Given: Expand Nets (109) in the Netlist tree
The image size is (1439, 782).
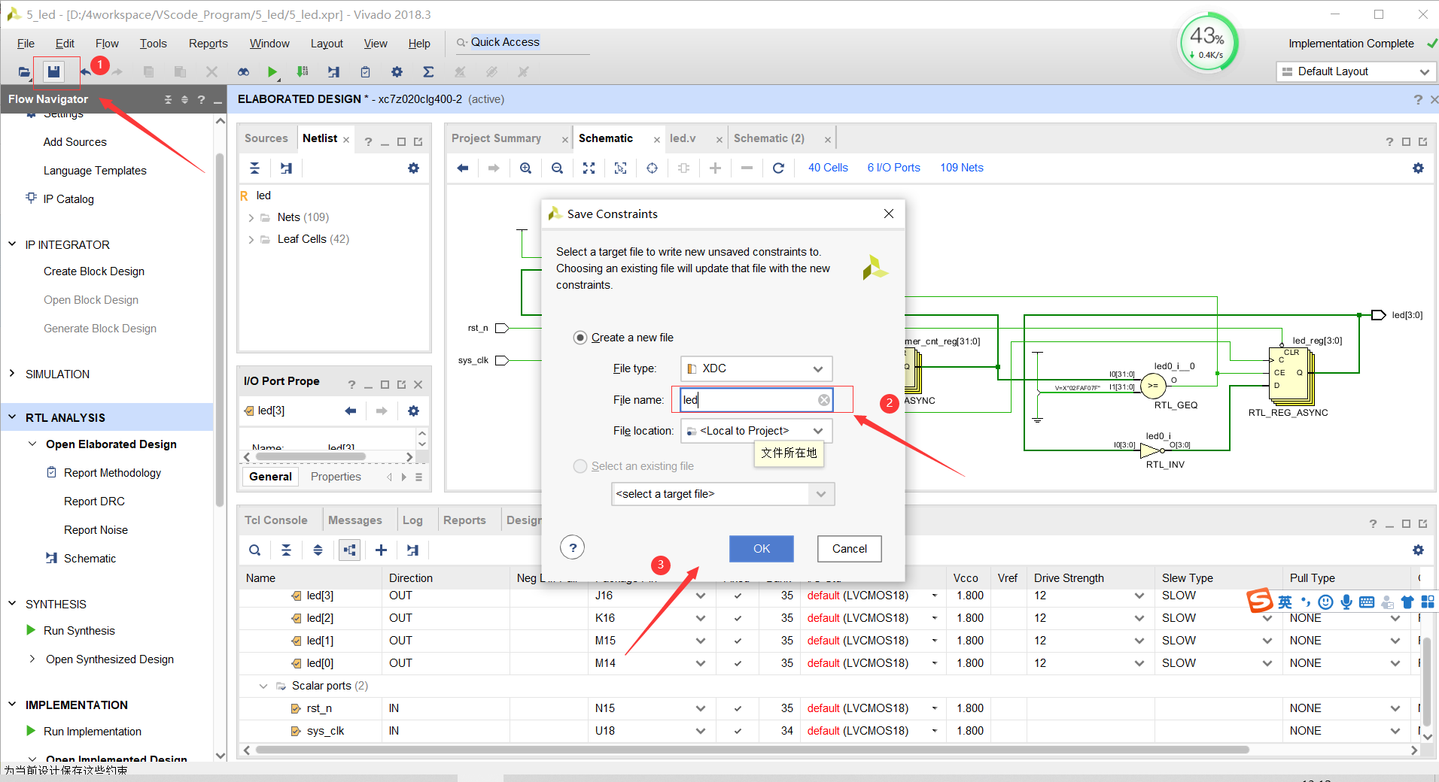Looking at the screenshot, I should pos(251,217).
